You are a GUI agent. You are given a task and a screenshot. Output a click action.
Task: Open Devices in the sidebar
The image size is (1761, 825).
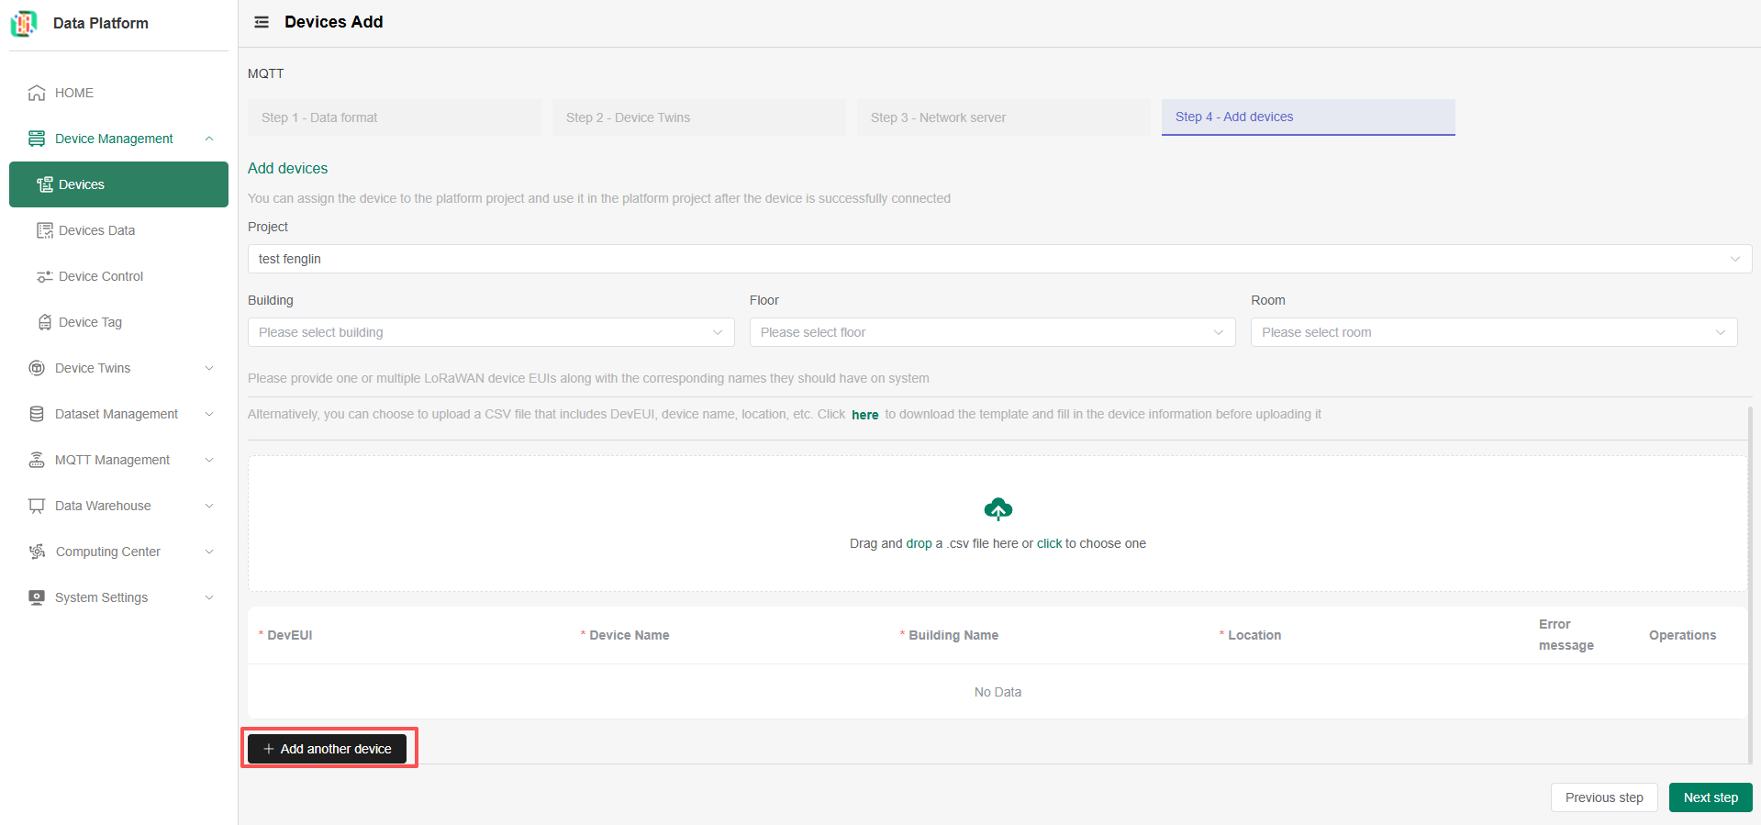(118, 184)
